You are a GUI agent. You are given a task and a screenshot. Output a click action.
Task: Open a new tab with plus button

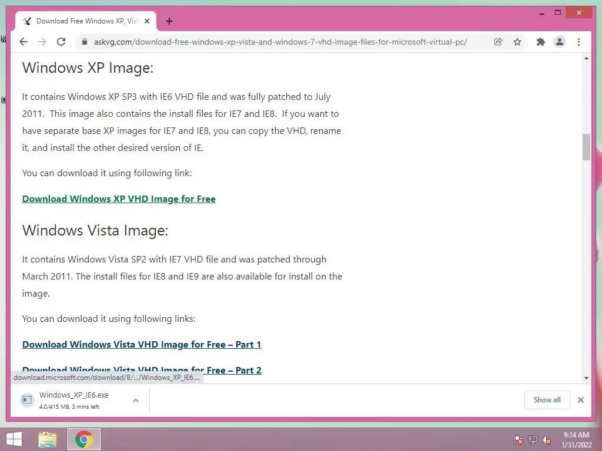click(x=169, y=21)
